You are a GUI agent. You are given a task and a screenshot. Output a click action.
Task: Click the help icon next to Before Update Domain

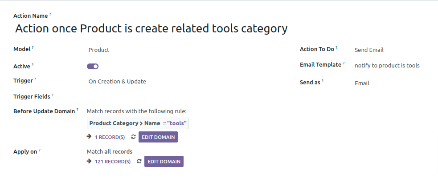click(78, 110)
